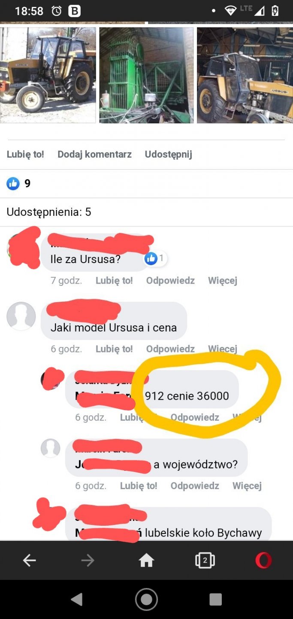Tap the Android recent apps square
Viewport: 293px width, 619px height.
(215, 599)
